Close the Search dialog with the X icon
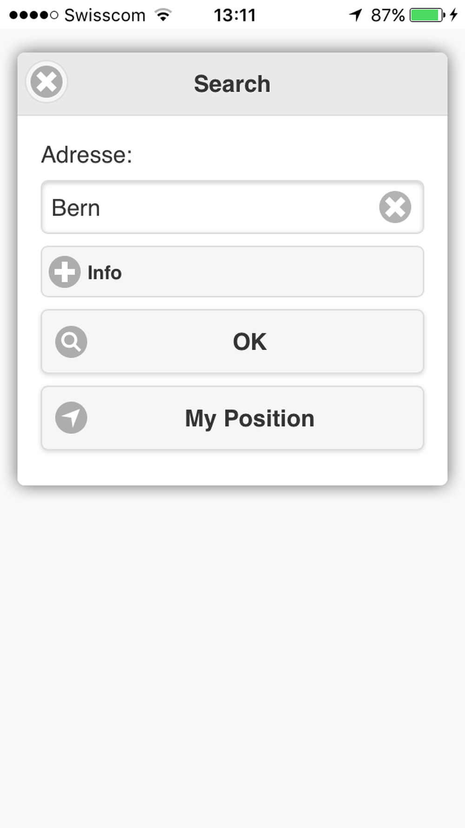Screen dimensions: 465x828 [x=46, y=82]
